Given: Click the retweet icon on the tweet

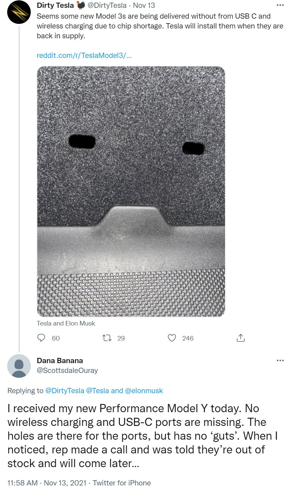Looking at the screenshot, I should [107, 338].
